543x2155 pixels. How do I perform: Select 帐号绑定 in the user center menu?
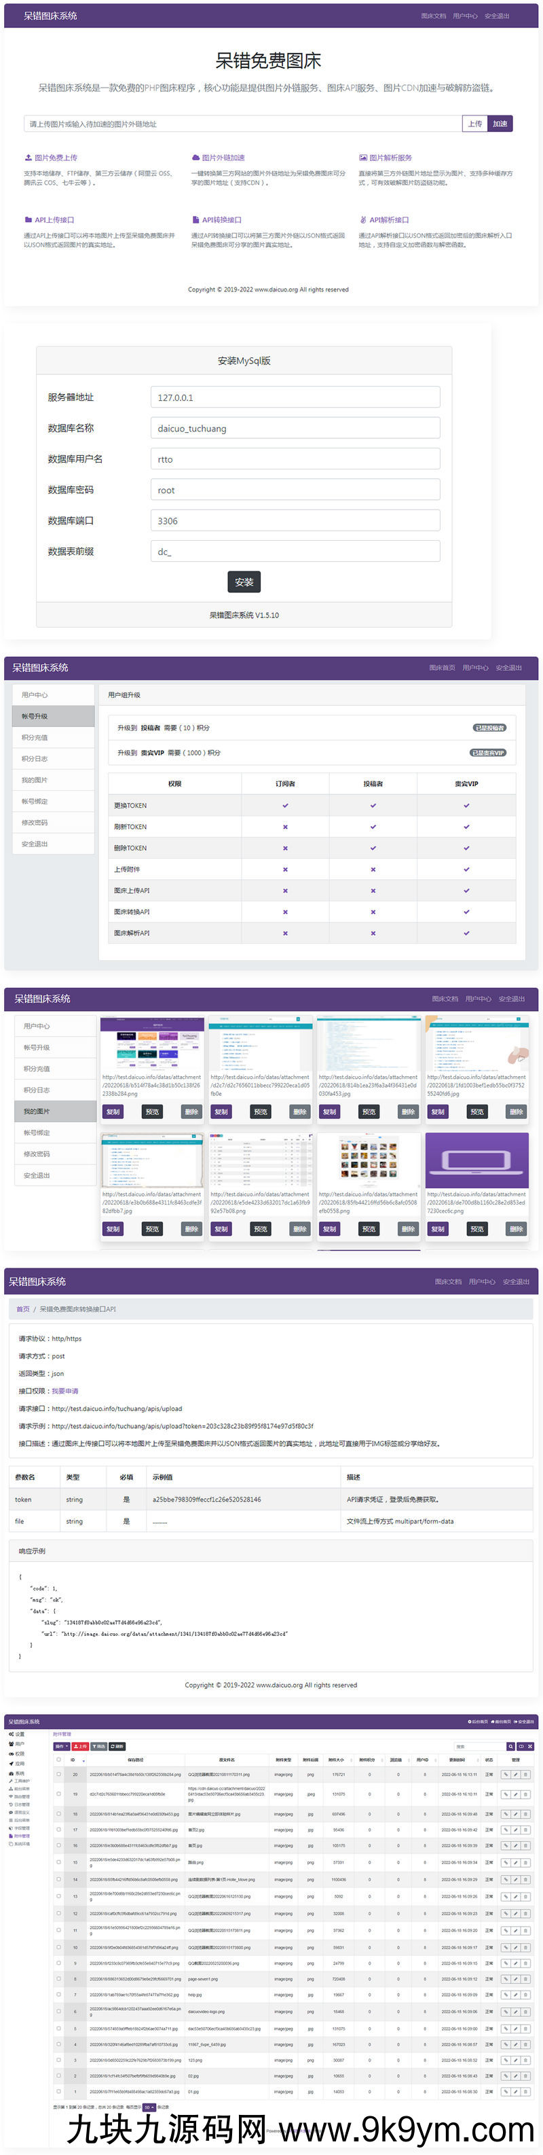(x=35, y=802)
